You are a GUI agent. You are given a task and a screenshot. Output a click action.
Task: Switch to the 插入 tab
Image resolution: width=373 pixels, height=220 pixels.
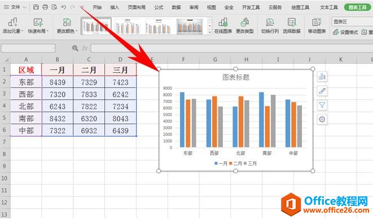click(x=115, y=7)
